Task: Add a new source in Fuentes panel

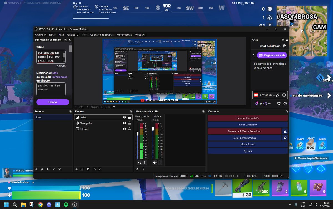Action: coord(77,169)
